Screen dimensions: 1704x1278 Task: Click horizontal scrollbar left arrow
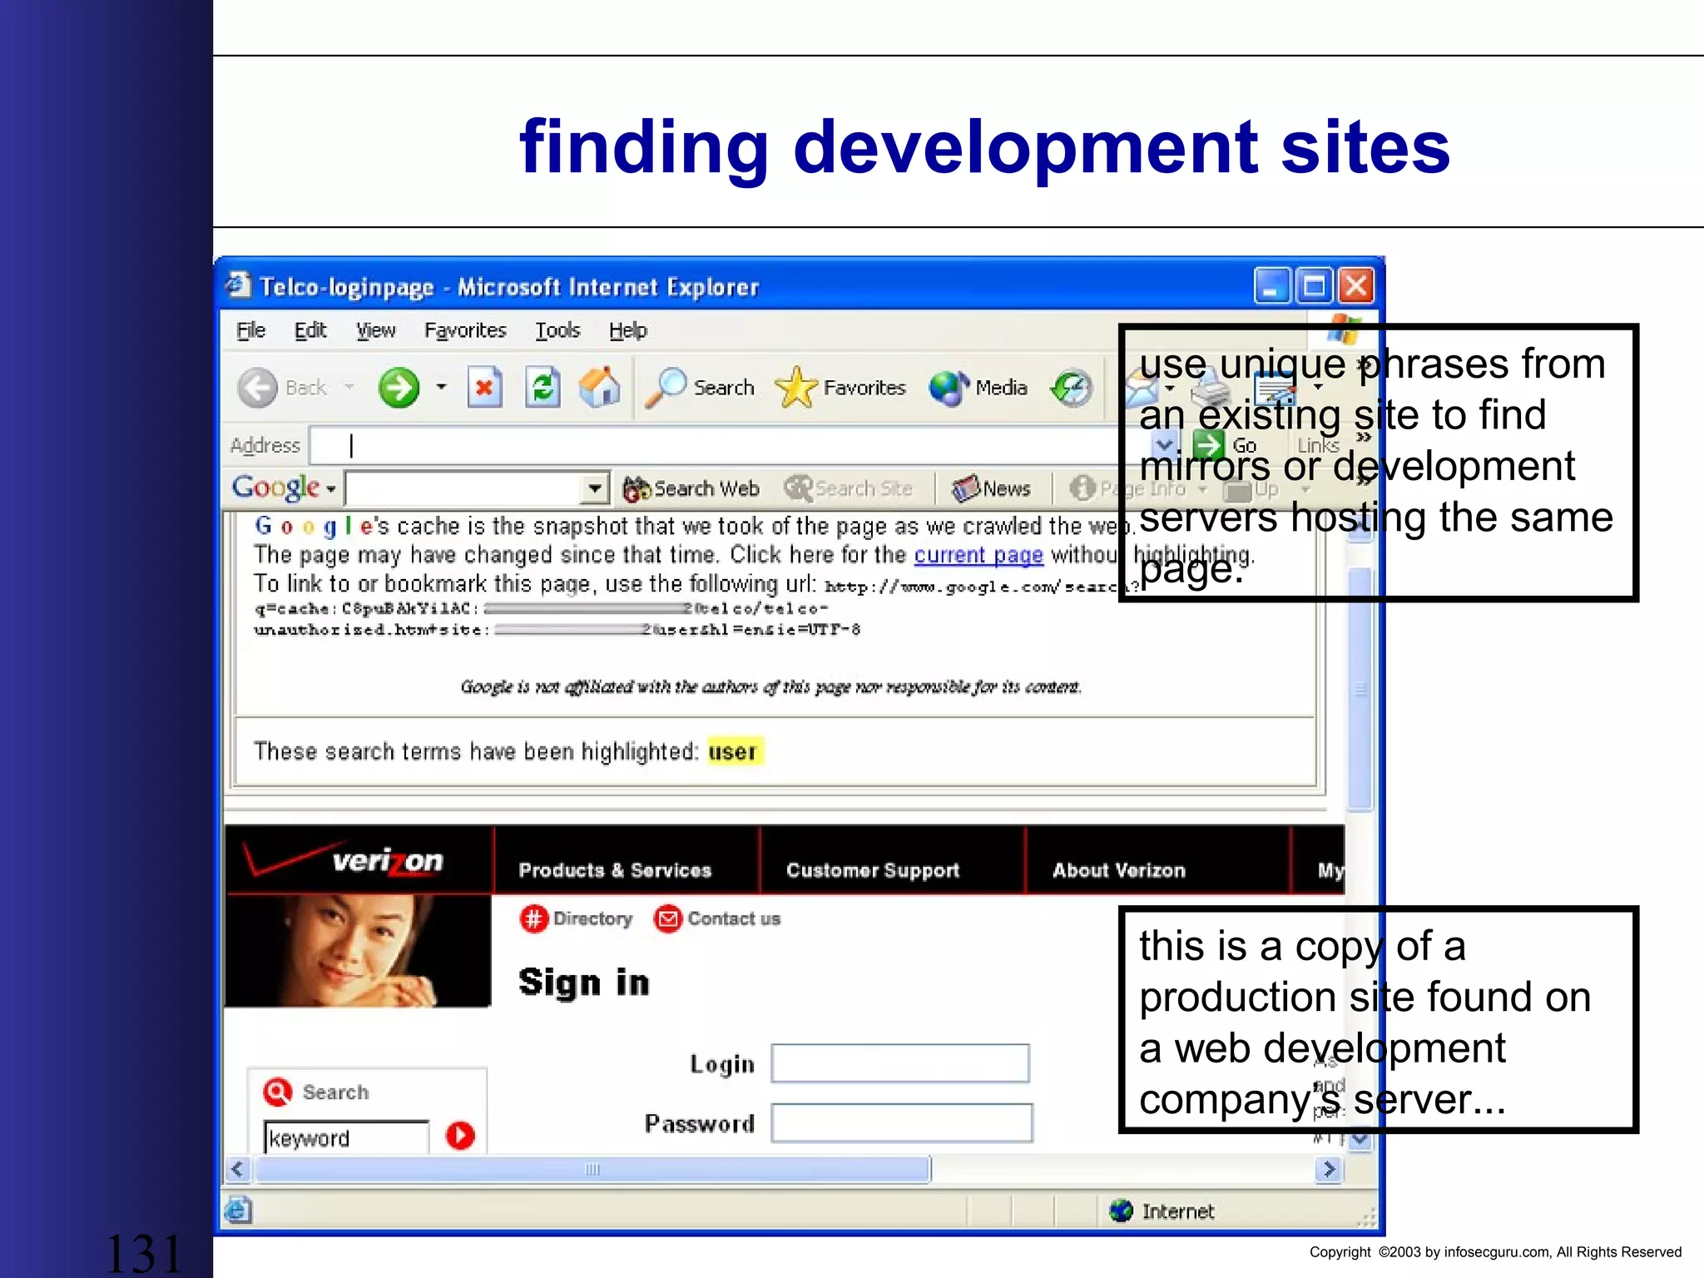tap(238, 1169)
